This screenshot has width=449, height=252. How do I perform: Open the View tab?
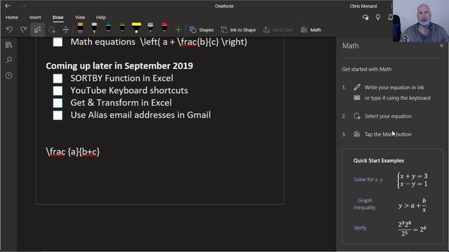pyautogui.click(x=80, y=17)
